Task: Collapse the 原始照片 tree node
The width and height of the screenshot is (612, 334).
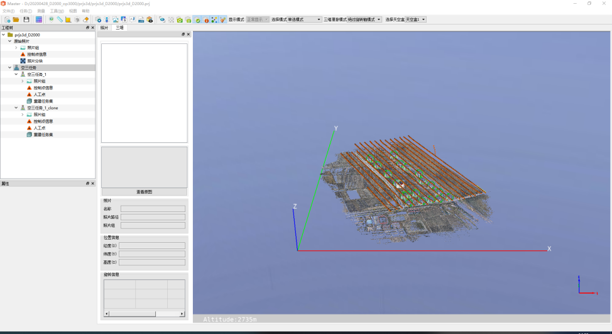Action: click(x=10, y=41)
